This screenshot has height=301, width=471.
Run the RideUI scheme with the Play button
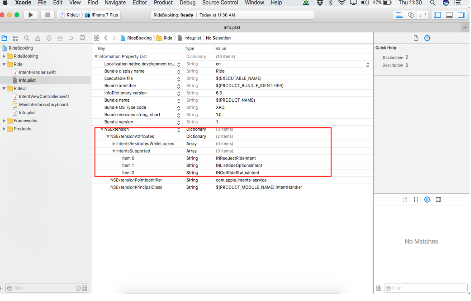click(30, 15)
